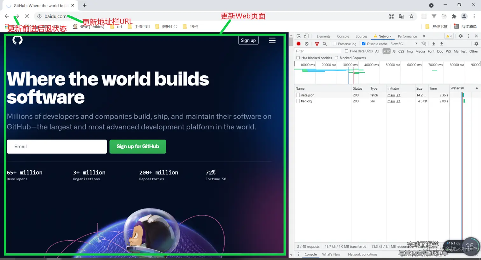Viewport: 481px width, 260px height.
Task: Click the Sign up button in header
Action: point(248,40)
